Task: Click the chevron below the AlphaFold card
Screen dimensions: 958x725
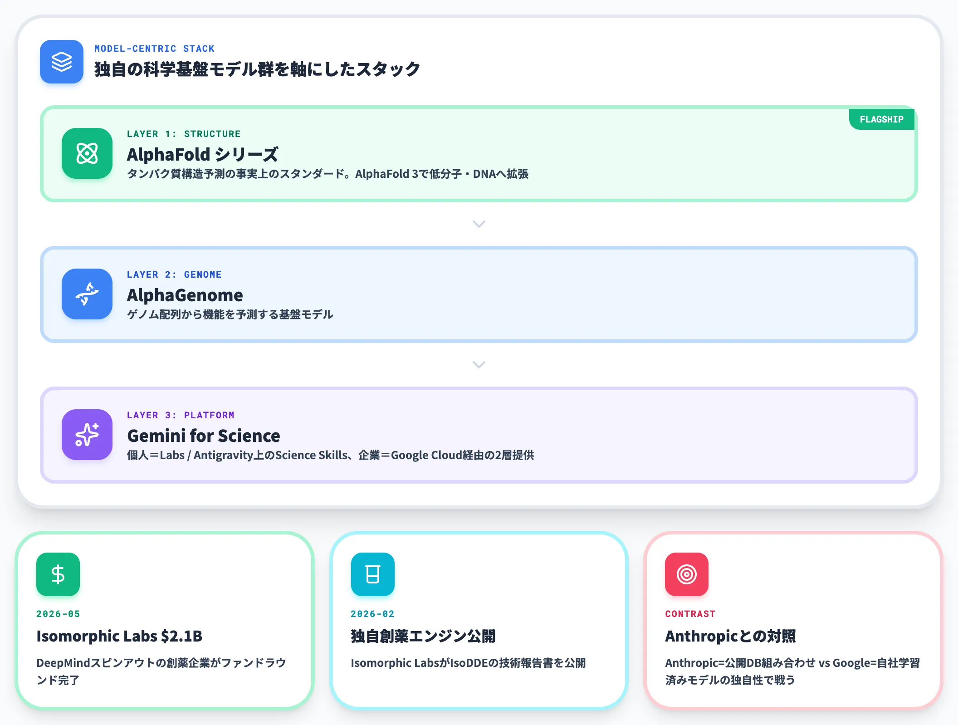Action: (479, 224)
